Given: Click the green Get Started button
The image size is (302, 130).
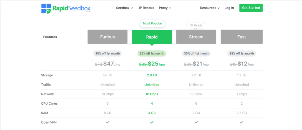Looking at the screenshot, I should pos(251,8).
